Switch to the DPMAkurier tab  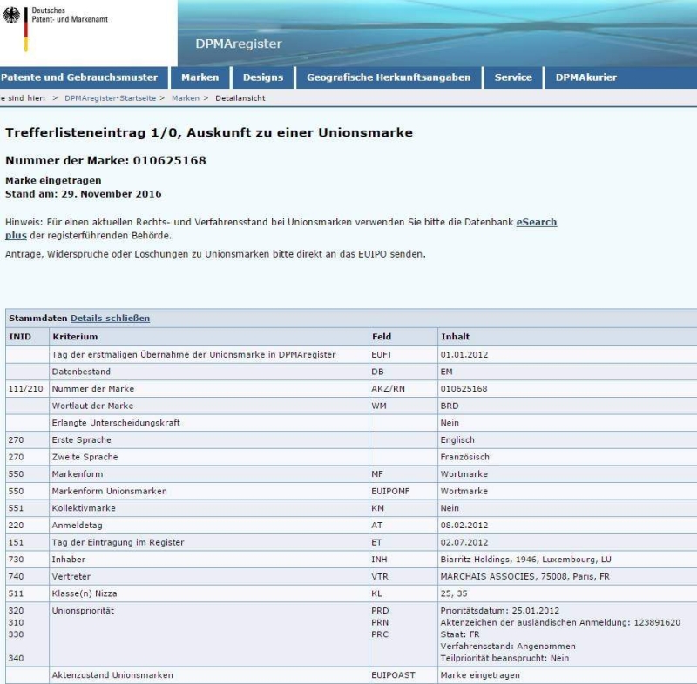585,77
